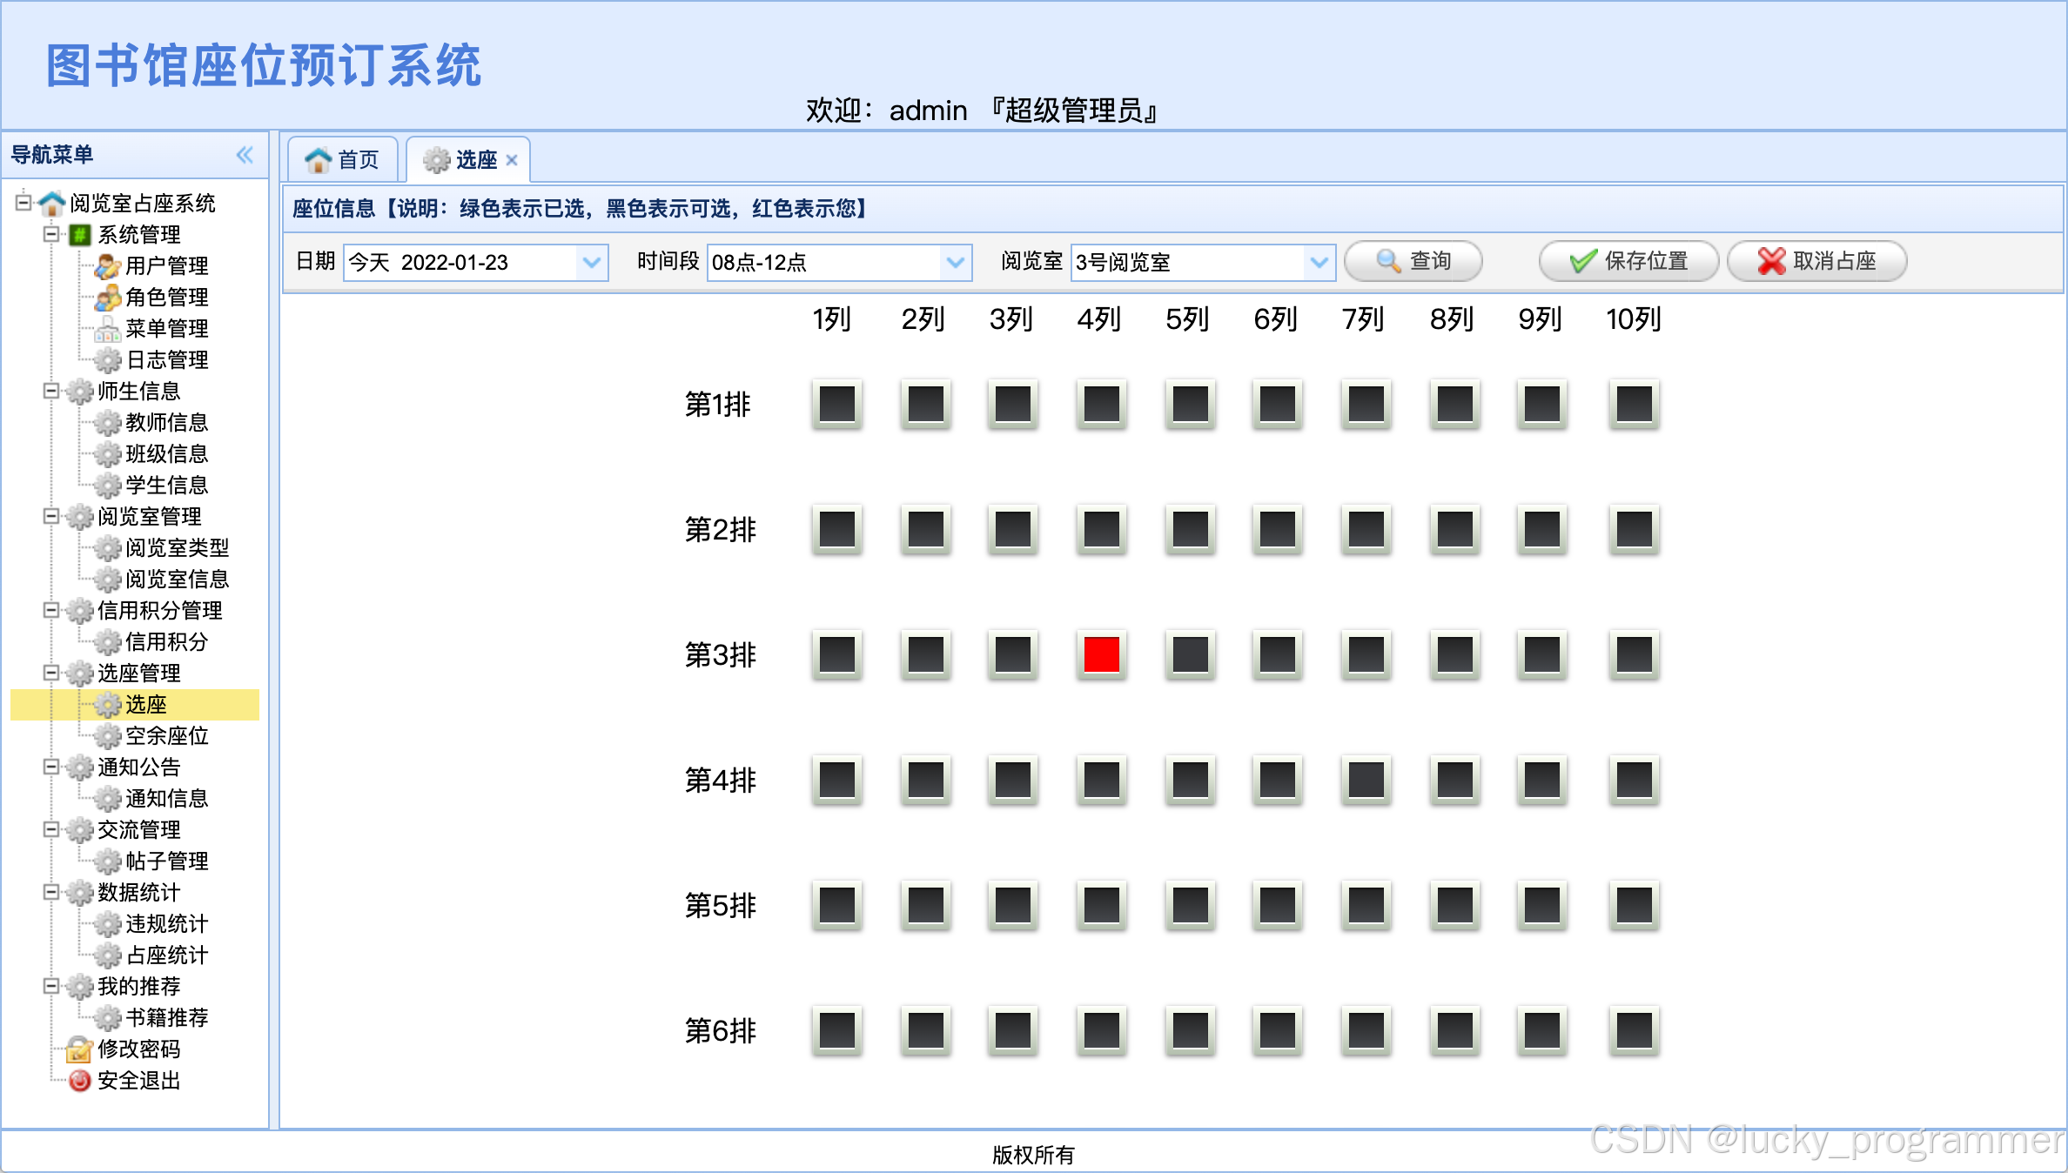
Task: Click the green 系统管理 folder icon
Action: pyautogui.click(x=79, y=235)
